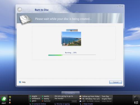Click sender name Angela Mart
This screenshot has width=140, height=105.
(x=106, y=99)
